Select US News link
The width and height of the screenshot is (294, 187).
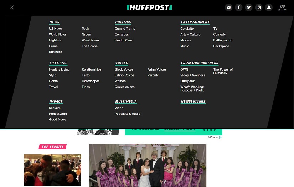(56, 28)
